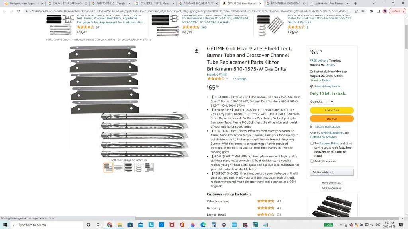Open the Add to Wish List dropdown
Screen dimensions: 408x229
332,173
